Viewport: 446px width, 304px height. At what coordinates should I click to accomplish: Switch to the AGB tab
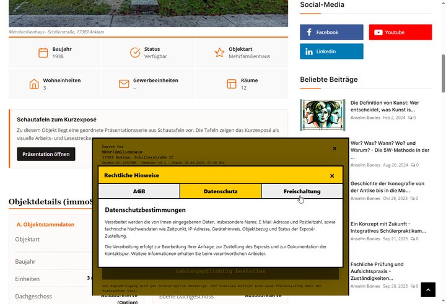(139, 191)
